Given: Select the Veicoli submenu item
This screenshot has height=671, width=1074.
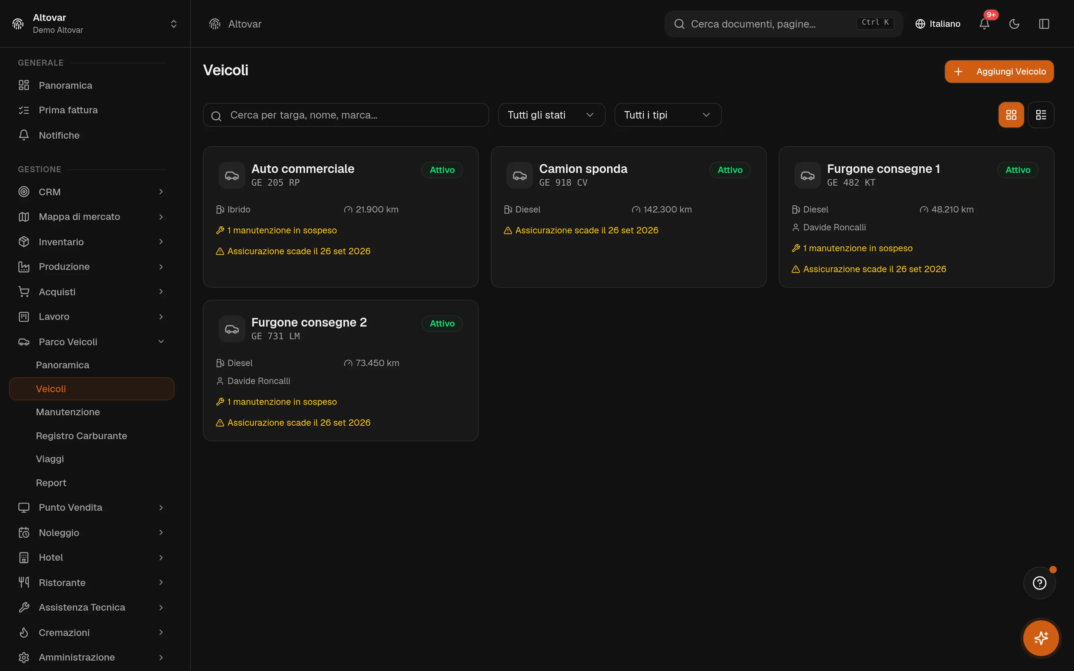Looking at the screenshot, I should [91, 389].
